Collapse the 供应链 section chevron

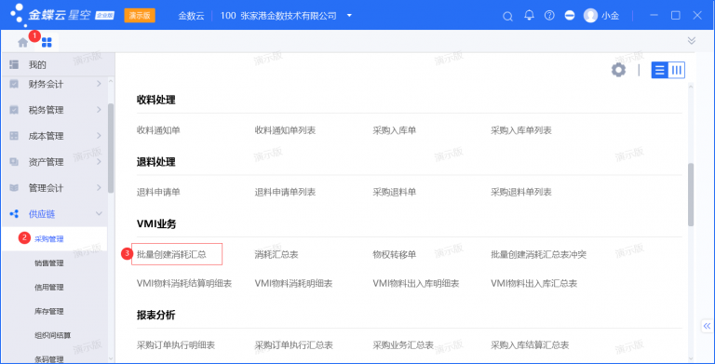[99, 213]
